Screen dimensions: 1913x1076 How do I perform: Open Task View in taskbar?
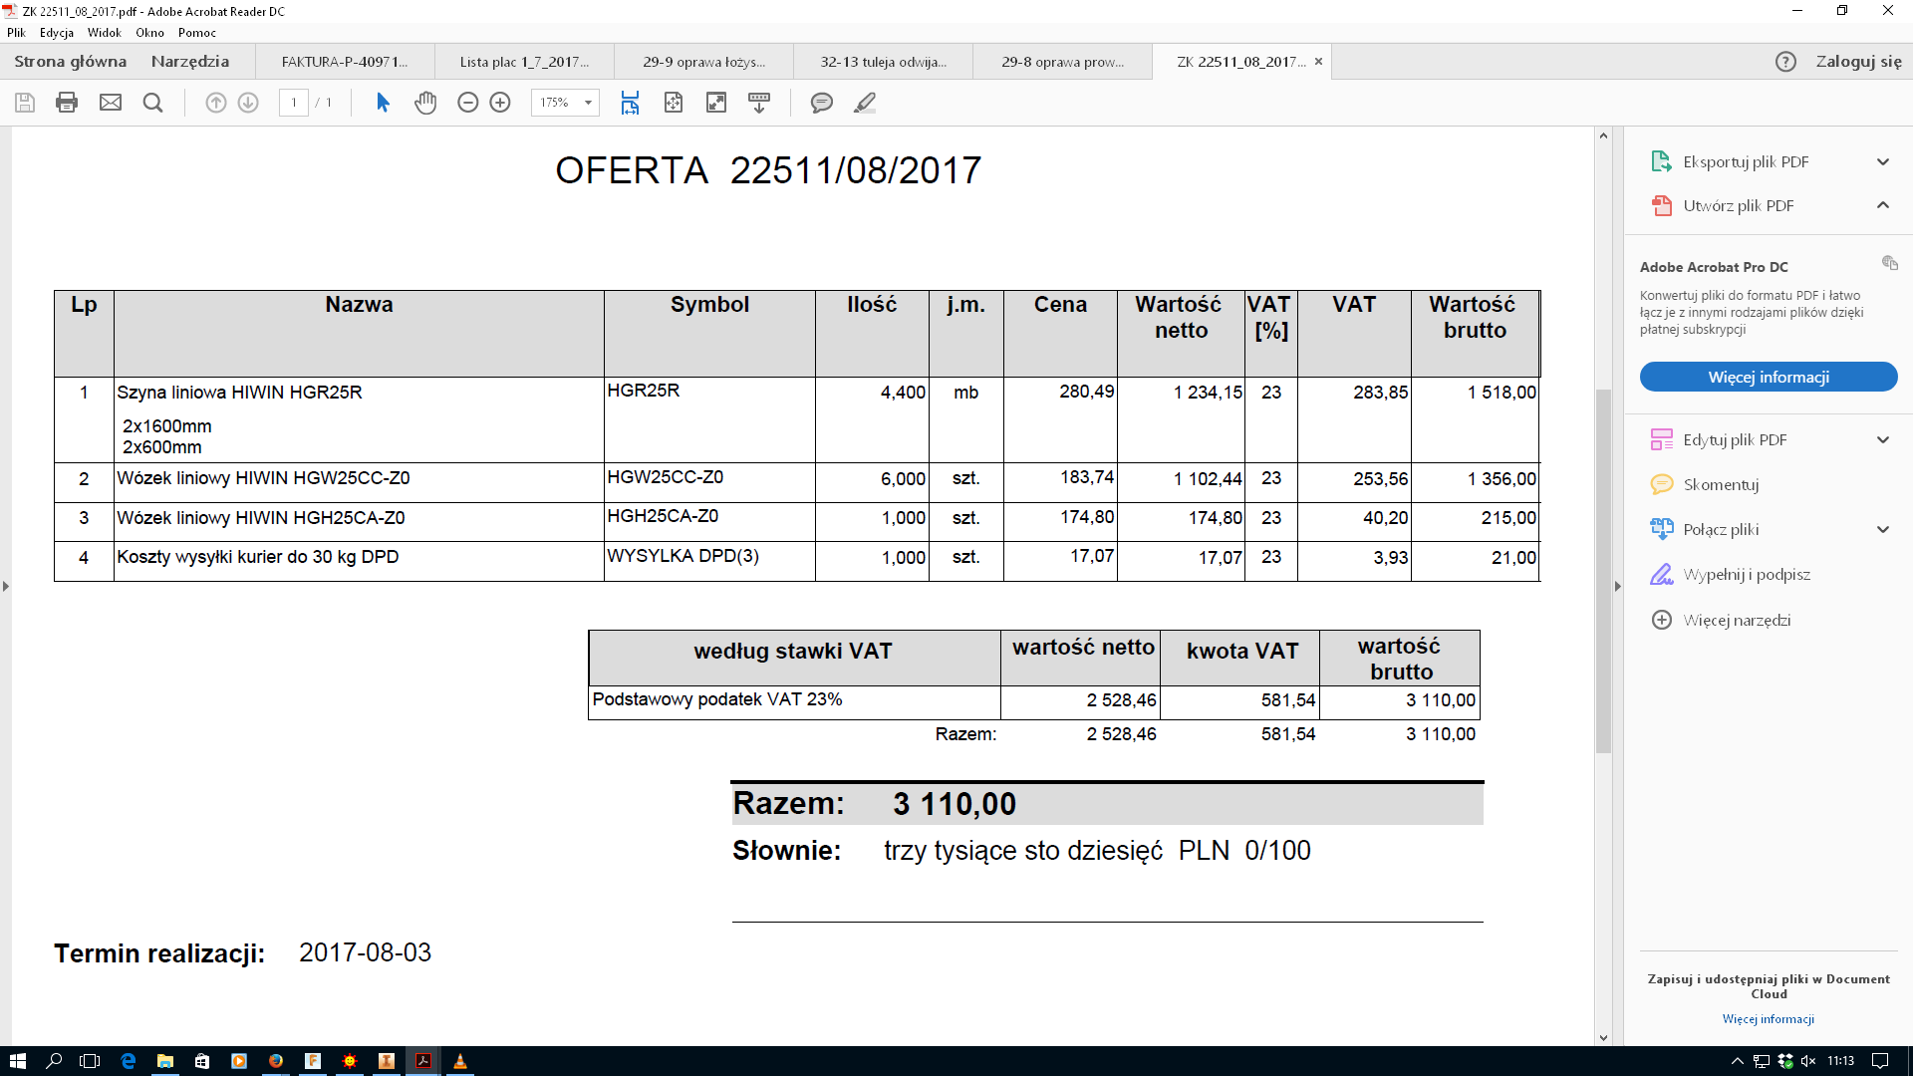tap(90, 1061)
